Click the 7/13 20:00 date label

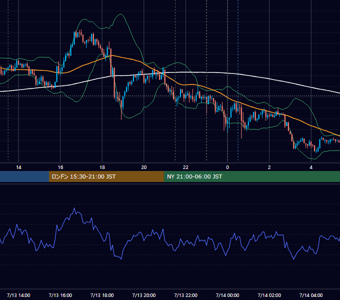pos(144,295)
